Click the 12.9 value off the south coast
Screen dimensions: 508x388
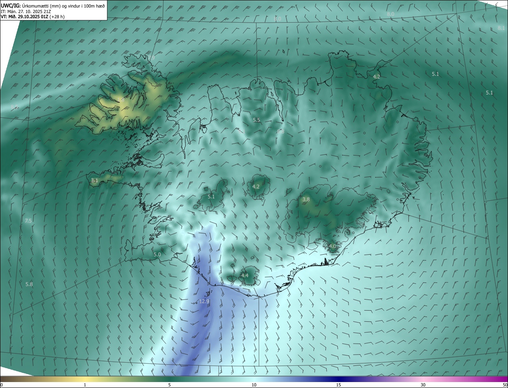pyautogui.click(x=204, y=302)
